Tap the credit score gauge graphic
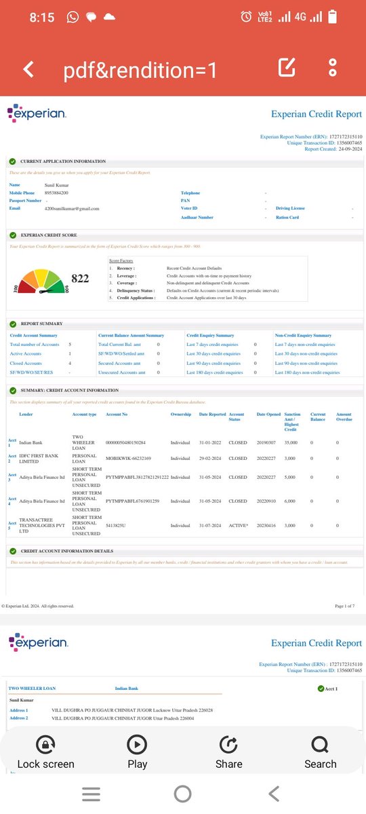Viewport: 366px width, 814px height. 43,282
